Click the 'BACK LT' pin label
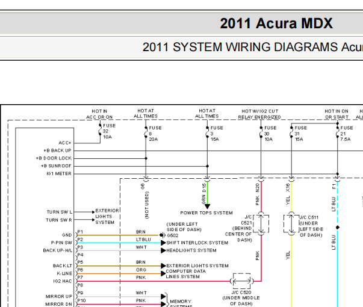363x307 pixels. coord(63,266)
